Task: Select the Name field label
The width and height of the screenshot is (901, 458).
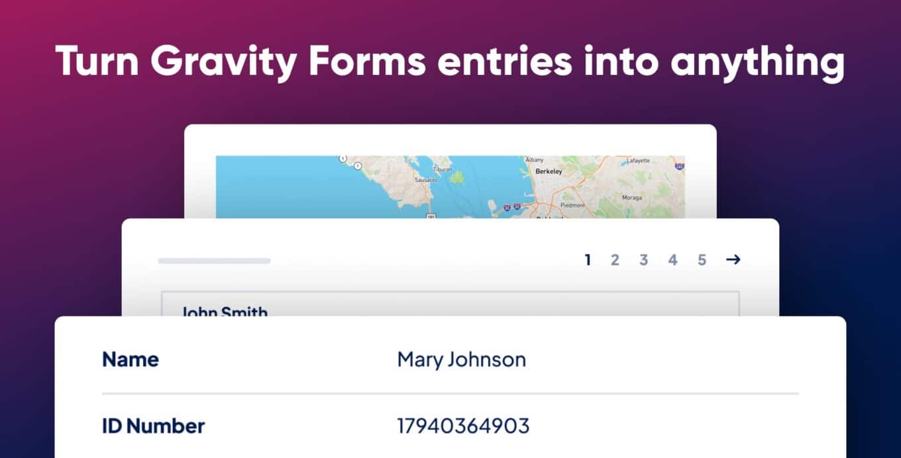Action: click(130, 359)
